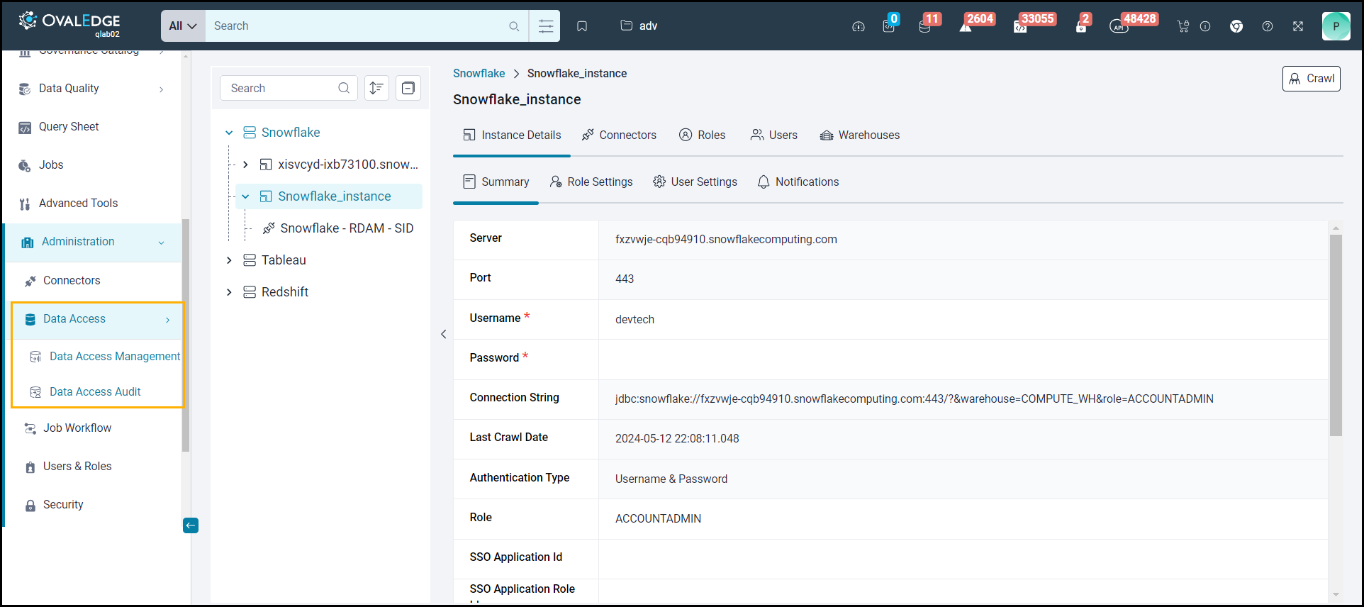Open the user profile avatar P
1364x607 pixels.
(1336, 26)
